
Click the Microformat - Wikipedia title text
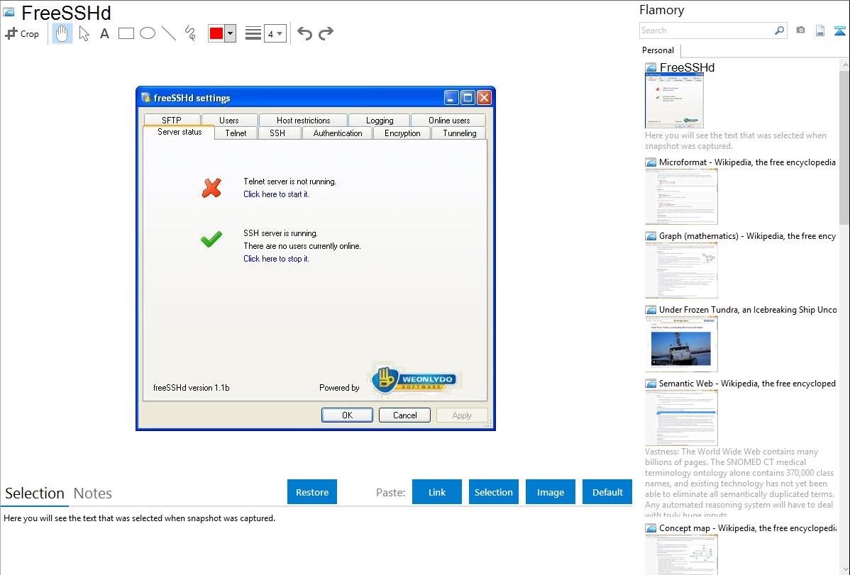(x=747, y=162)
